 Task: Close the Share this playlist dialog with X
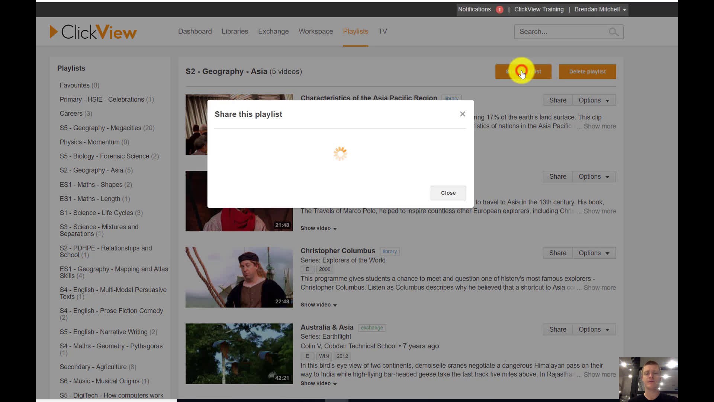click(x=462, y=114)
